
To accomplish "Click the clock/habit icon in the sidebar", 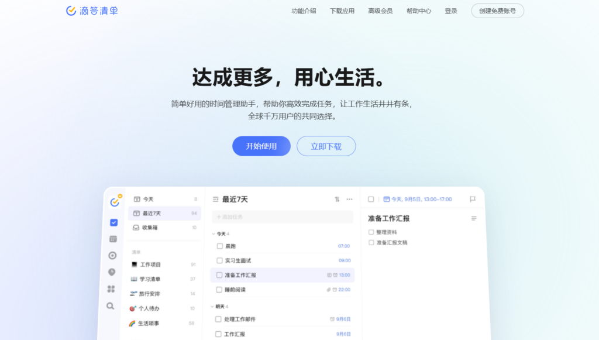I will point(113,272).
